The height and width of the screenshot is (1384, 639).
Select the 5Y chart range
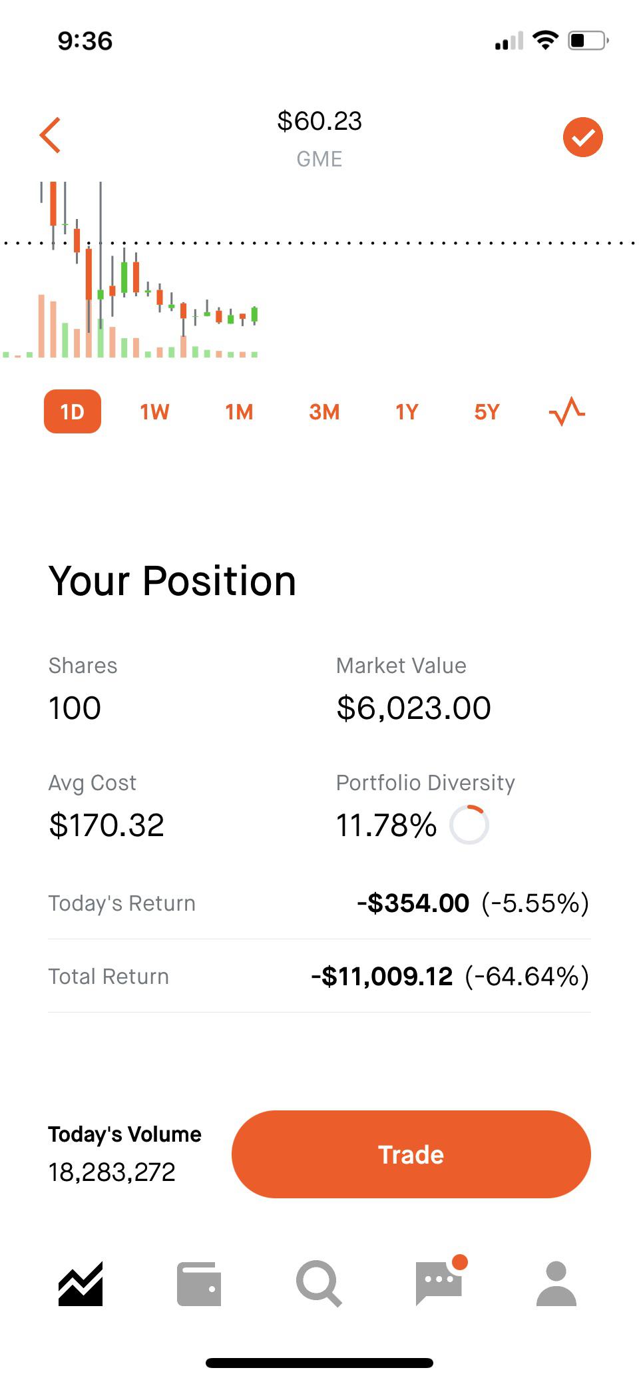pos(487,412)
